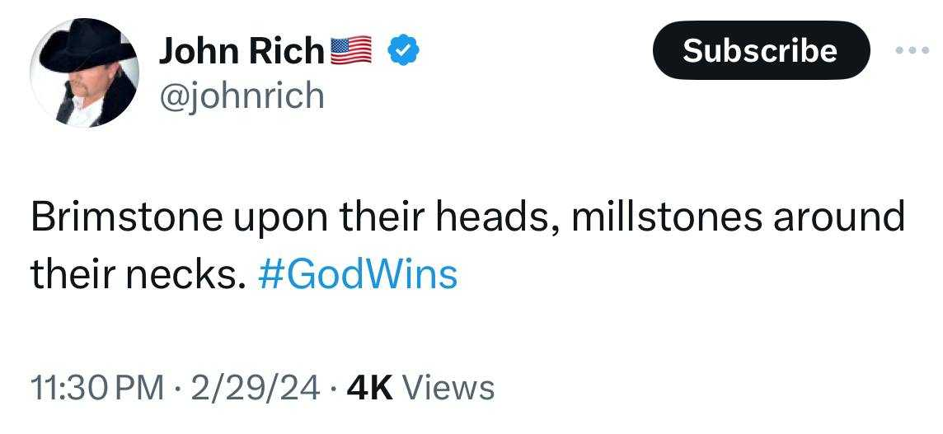Select the bold 4K number

coord(370,388)
